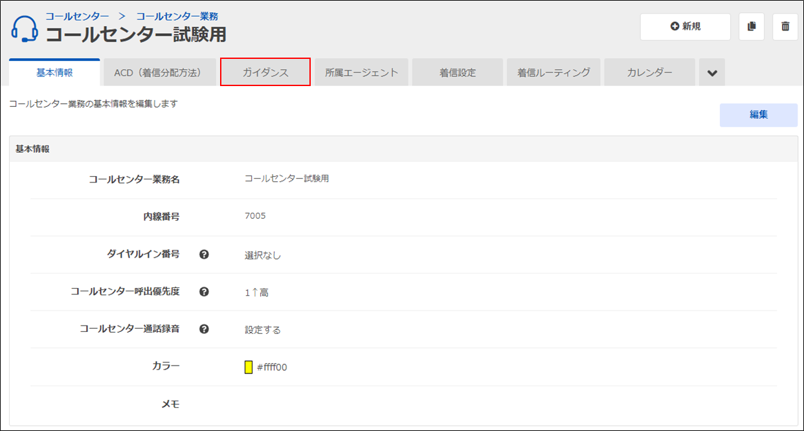804x431 pixels.
Task: Click the page title コールセンター試験用
Action: tap(136, 34)
